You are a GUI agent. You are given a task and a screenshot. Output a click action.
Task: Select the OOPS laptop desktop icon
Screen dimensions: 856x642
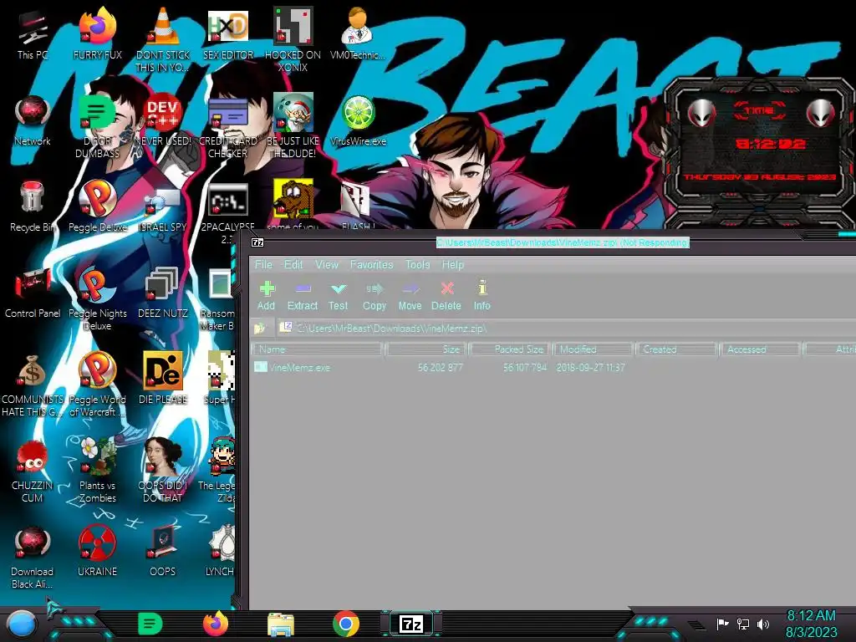click(x=163, y=552)
